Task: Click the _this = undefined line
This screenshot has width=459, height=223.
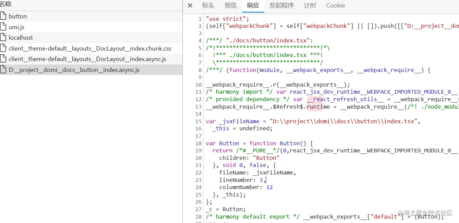Action: coord(242,129)
